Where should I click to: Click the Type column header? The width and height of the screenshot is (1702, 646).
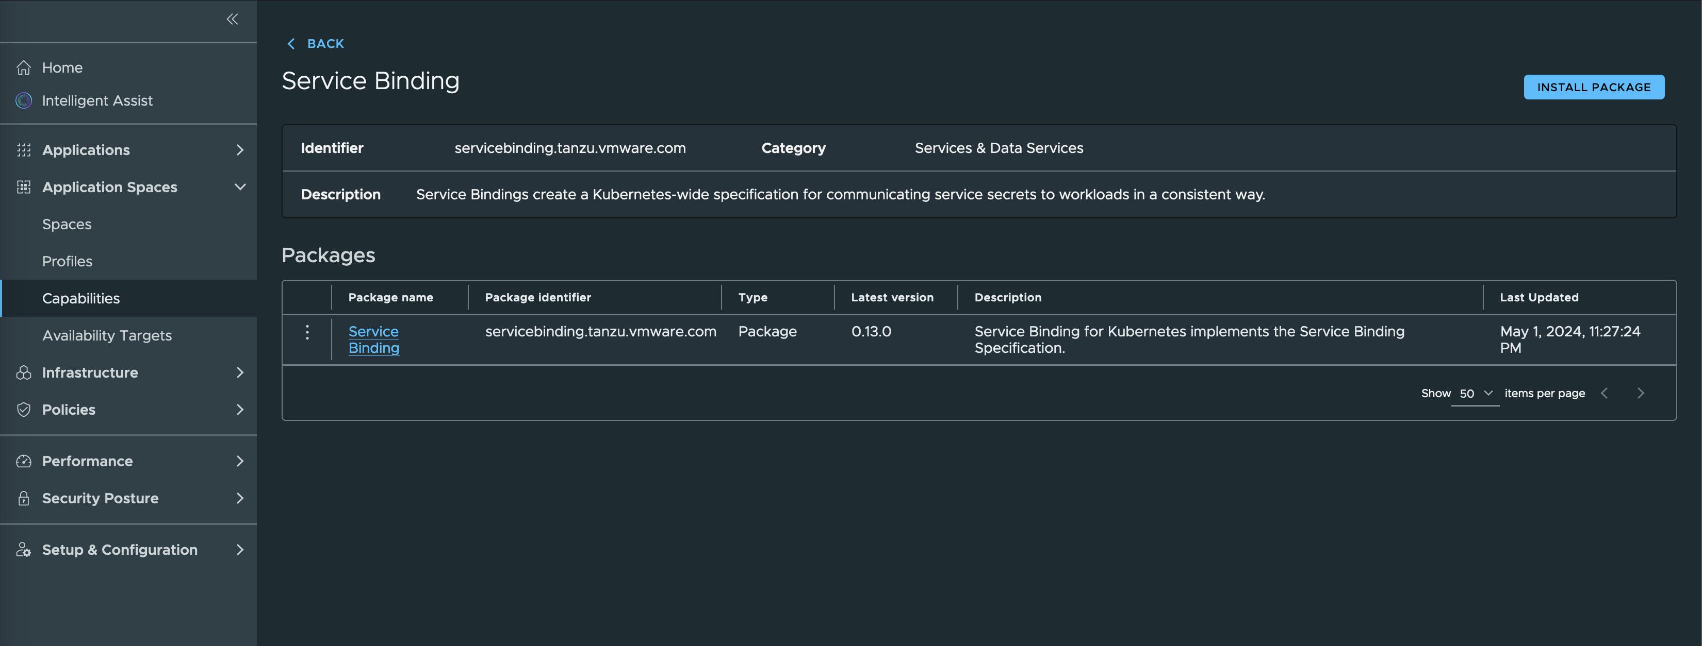tap(752, 297)
